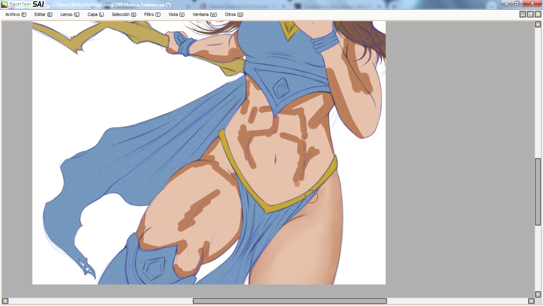Viewport: 543px width, 306px height.
Task: Click the vertical scrollbar up arrow
Action: (538, 25)
